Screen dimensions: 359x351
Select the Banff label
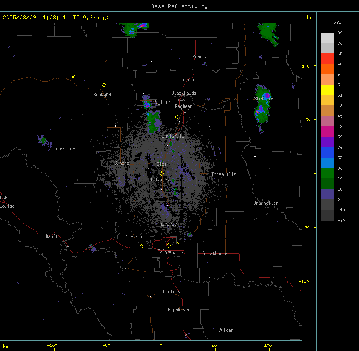[x=52, y=236]
